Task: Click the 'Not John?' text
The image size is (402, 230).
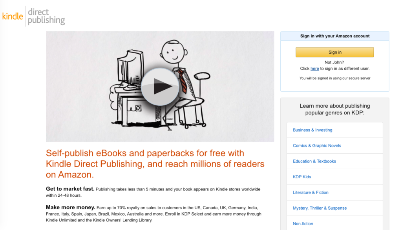Action: click(x=334, y=62)
